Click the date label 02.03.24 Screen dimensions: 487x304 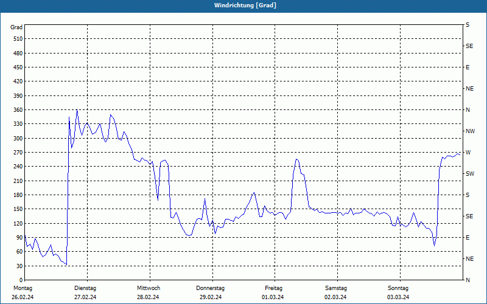(x=335, y=297)
